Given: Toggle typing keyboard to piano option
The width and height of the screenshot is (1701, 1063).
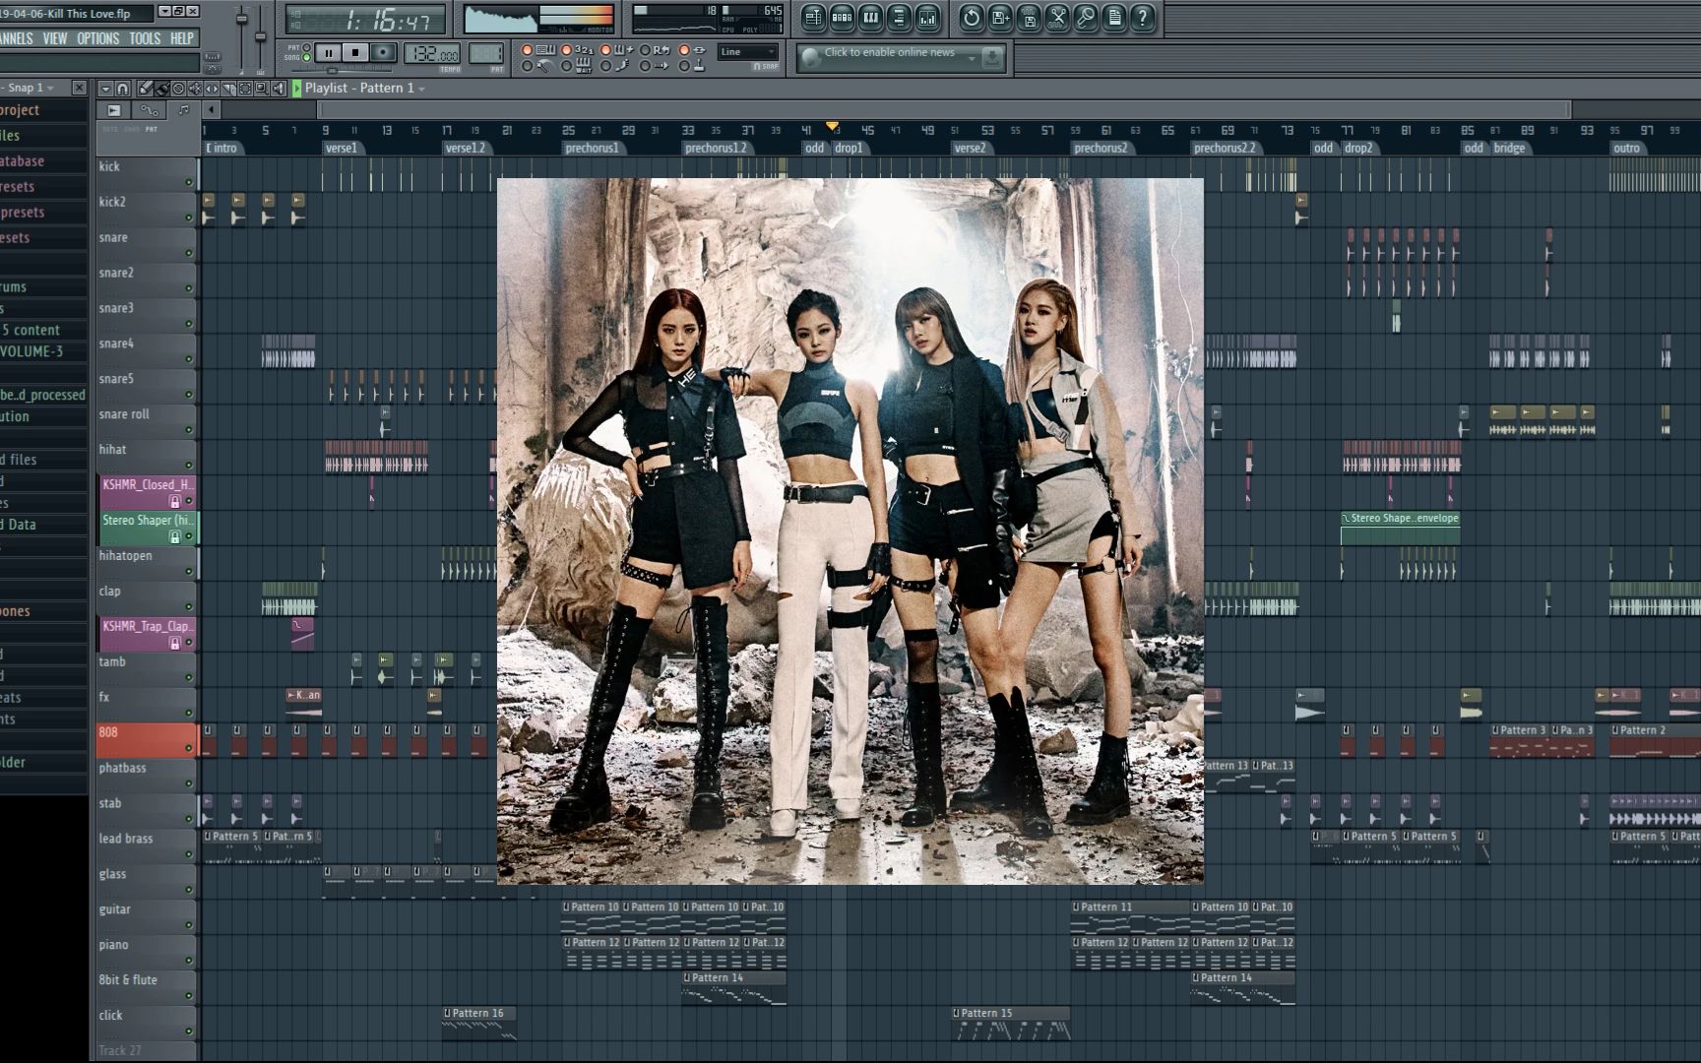Looking at the screenshot, I should 528,49.
